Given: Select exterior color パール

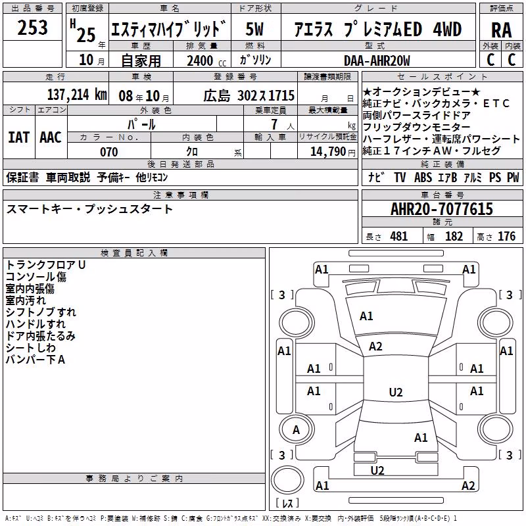Looking at the screenshot, I should click(x=141, y=124).
